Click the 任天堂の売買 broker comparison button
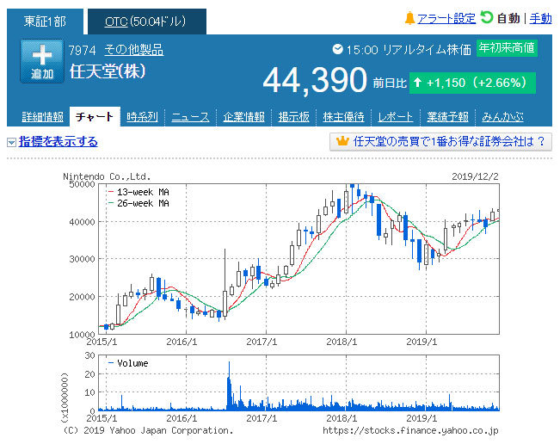This screenshot has height=444, width=560. (440, 142)
